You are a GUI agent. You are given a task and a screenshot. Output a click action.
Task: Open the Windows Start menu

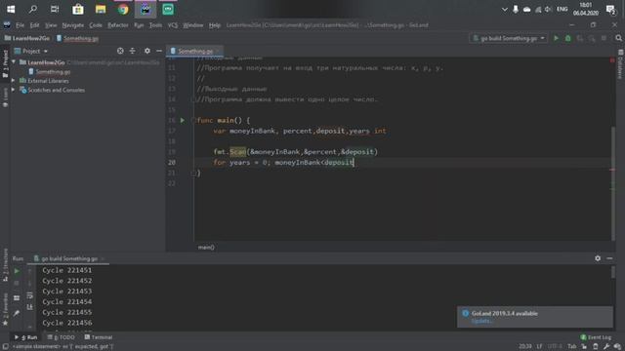[11, 9]
